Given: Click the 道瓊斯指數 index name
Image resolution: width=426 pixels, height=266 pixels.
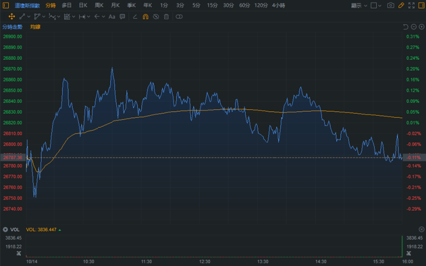Looking at the screenshot, I should point(27,5).
